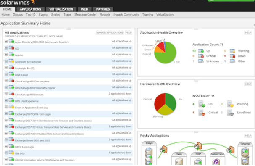Click the Other application icon in legend

pyautogui.click(x=233, y=61)
